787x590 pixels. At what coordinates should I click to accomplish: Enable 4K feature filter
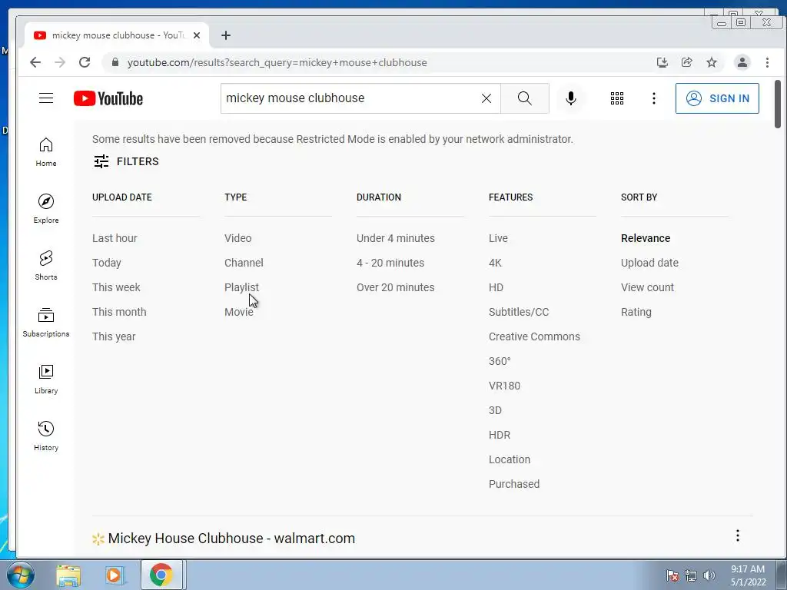coord(495,263)
